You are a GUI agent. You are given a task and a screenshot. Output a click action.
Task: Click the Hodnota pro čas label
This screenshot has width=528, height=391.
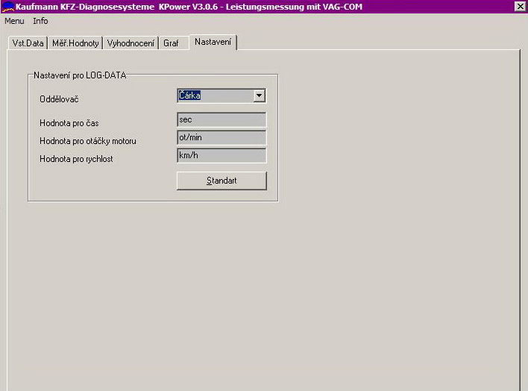pyautogui.click(x=69, y=123)
